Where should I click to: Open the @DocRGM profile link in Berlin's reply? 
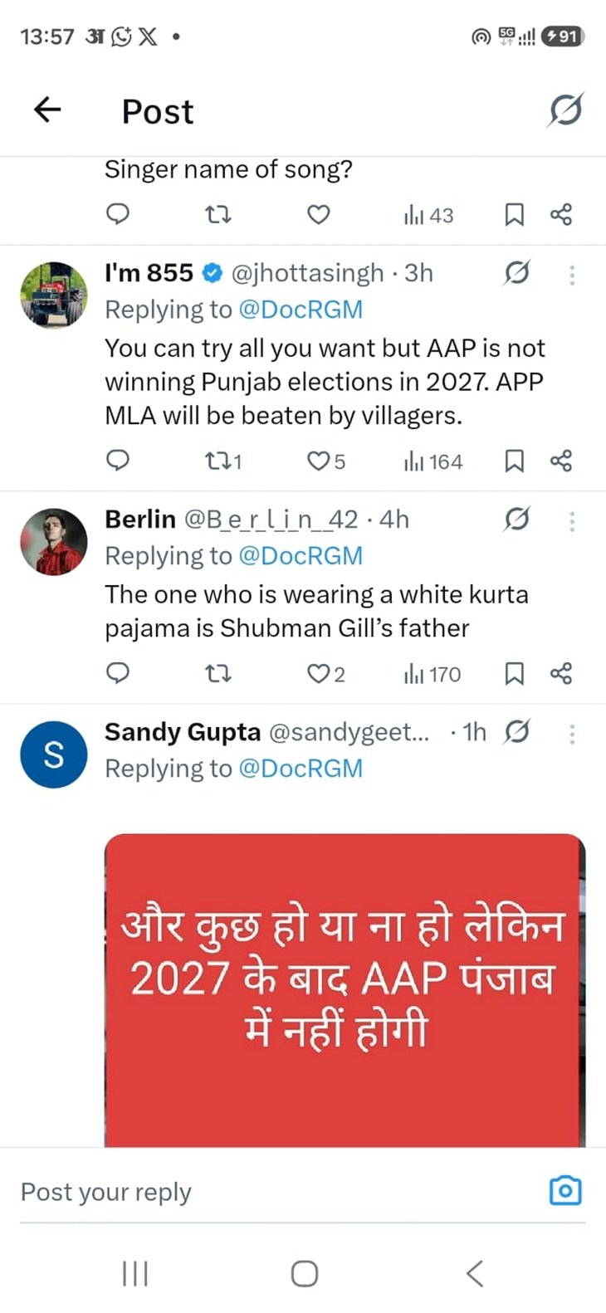302,555
